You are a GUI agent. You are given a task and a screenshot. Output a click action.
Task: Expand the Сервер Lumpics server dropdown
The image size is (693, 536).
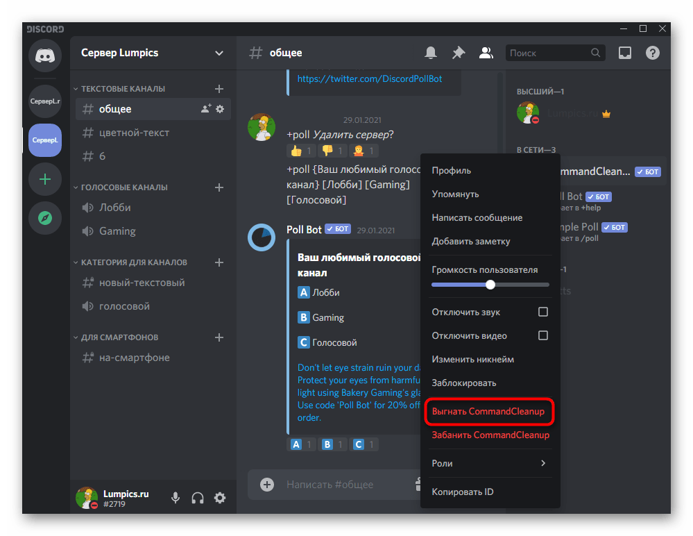point(219,53)
